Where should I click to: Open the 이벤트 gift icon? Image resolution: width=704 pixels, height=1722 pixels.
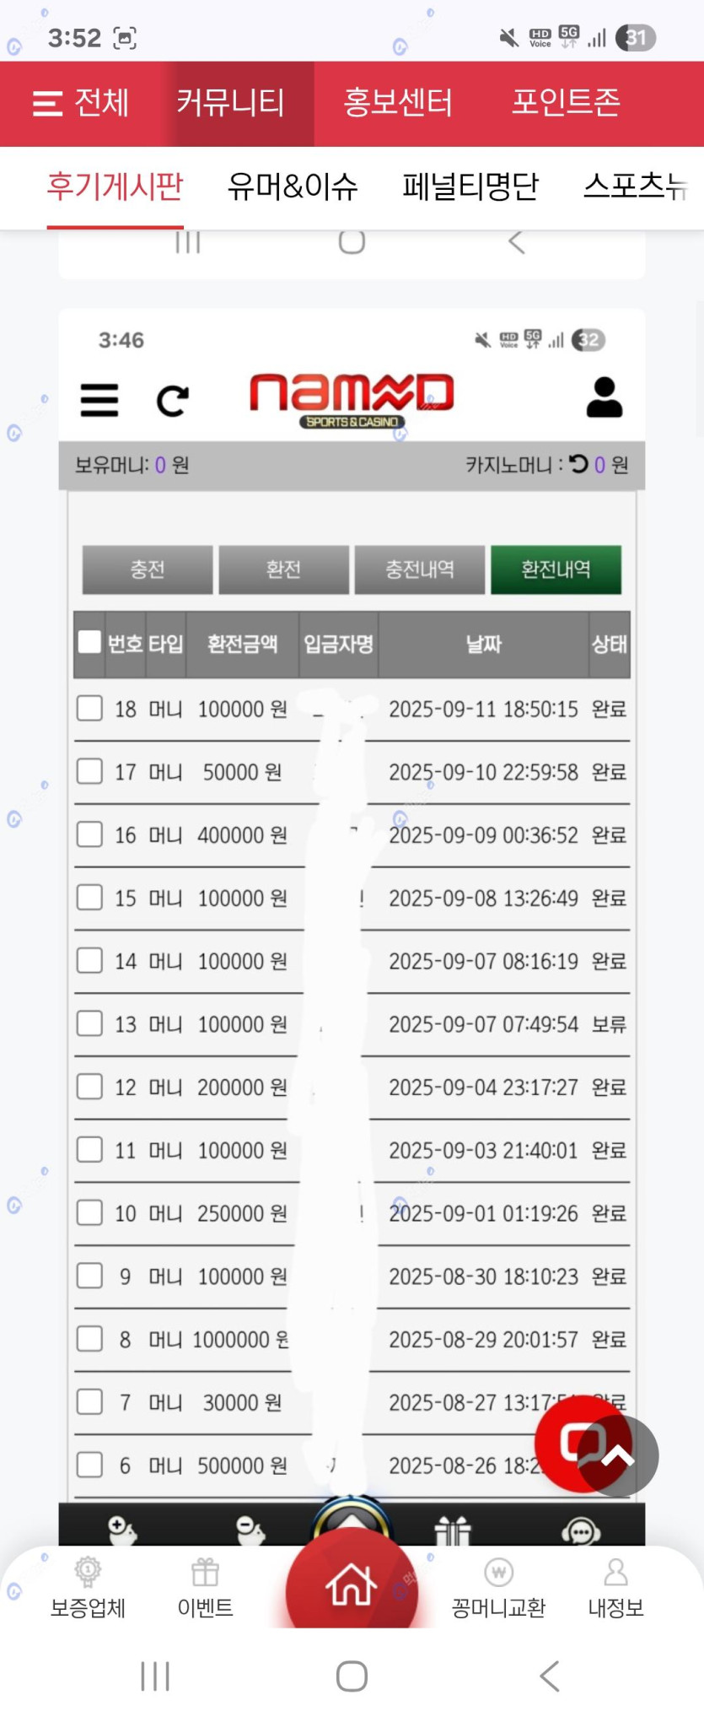(205, 1573)
